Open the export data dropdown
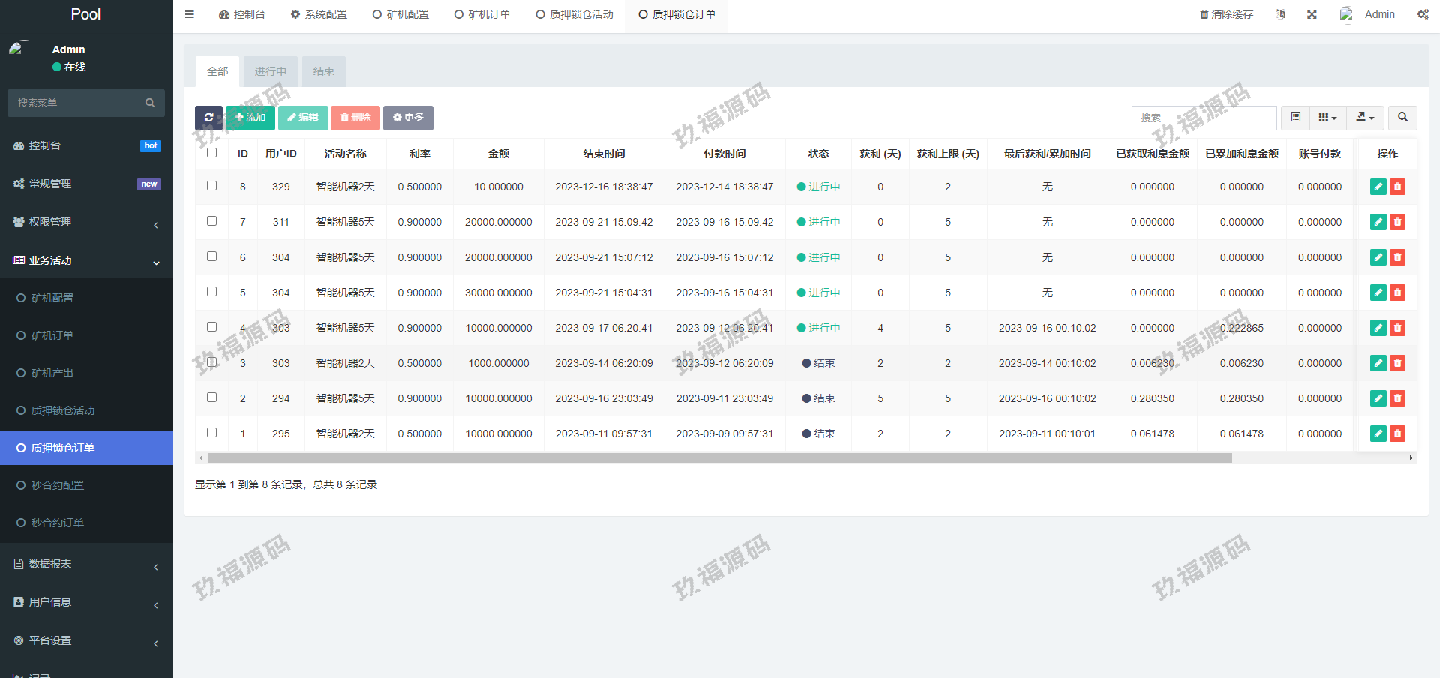Image resolution: width=1440 pixels, height=678 pixels. [1365, 118]
